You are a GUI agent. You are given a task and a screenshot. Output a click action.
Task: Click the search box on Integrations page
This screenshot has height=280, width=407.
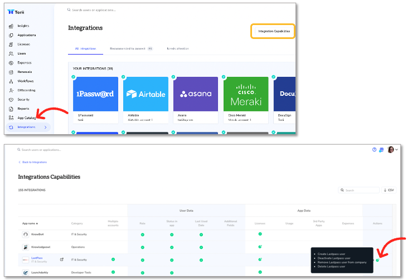tap(91, 10)
